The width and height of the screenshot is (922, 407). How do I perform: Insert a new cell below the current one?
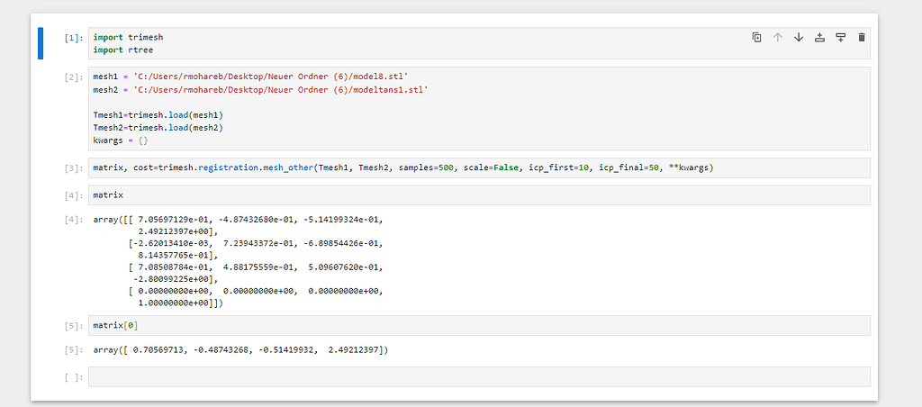841,37
